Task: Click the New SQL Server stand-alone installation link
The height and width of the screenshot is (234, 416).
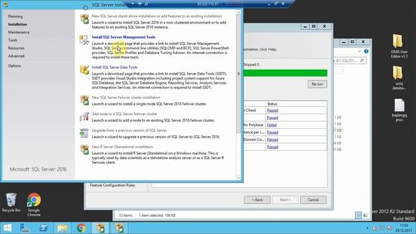Action: click(157, 16)
